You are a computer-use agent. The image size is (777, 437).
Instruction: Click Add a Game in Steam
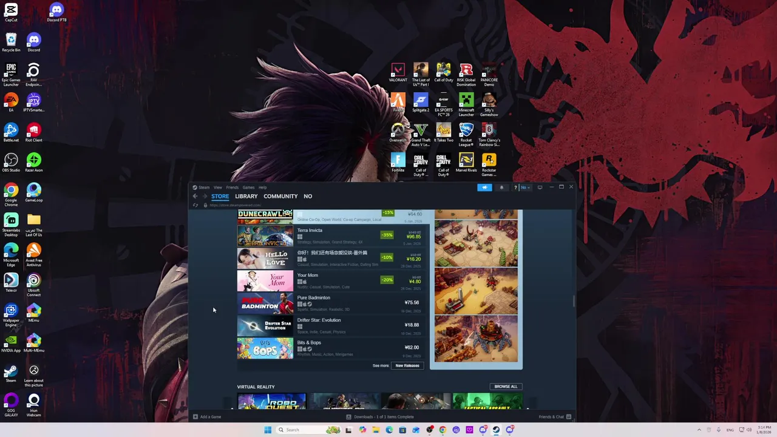point(207,417)
